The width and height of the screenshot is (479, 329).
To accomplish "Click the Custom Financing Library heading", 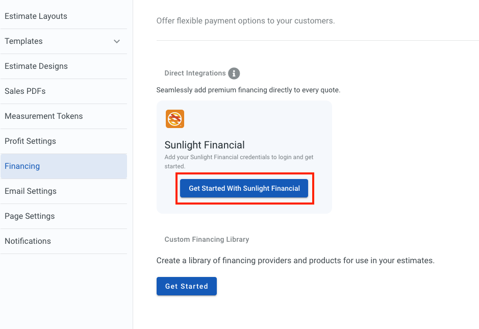I will point(207,239).
